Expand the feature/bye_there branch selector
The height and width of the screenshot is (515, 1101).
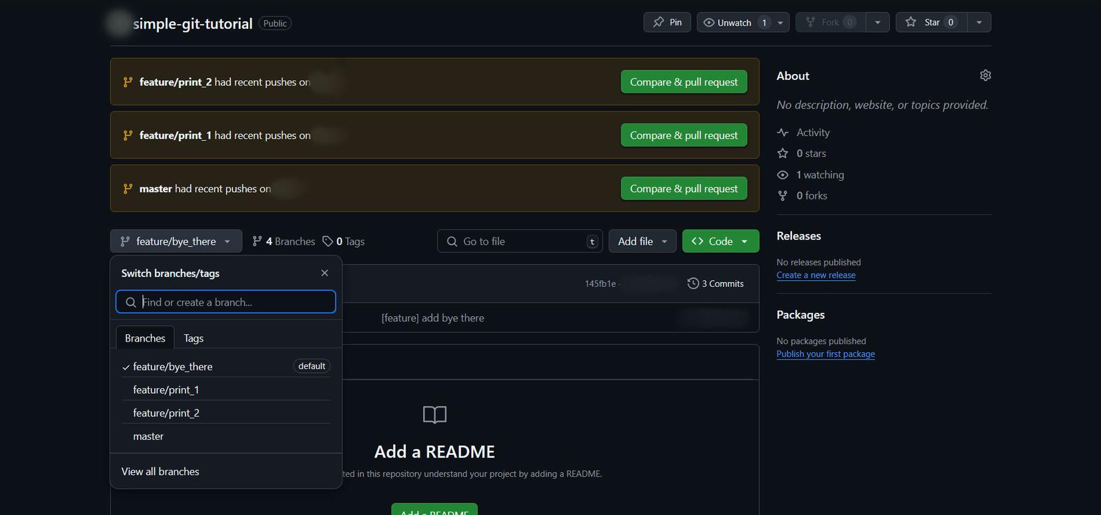click(176, 241)
